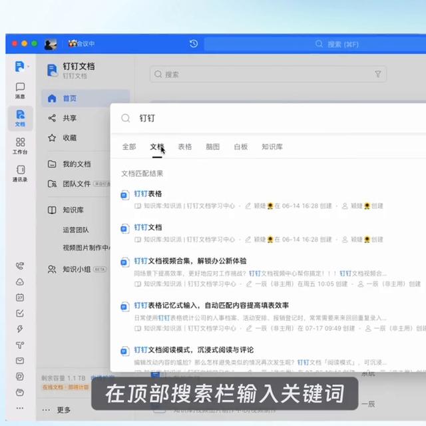Open the 钉钉文档 search result

coord(148,228)
